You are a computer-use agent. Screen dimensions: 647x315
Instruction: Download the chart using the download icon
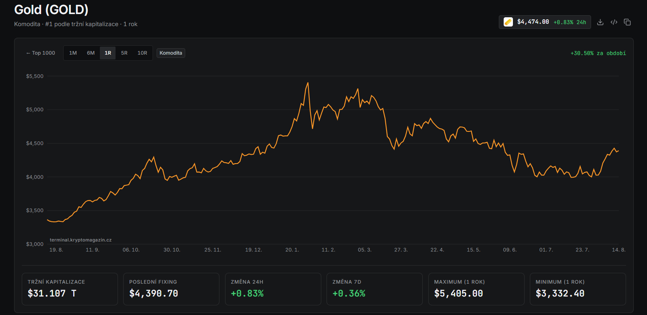[x=600, y=22]
